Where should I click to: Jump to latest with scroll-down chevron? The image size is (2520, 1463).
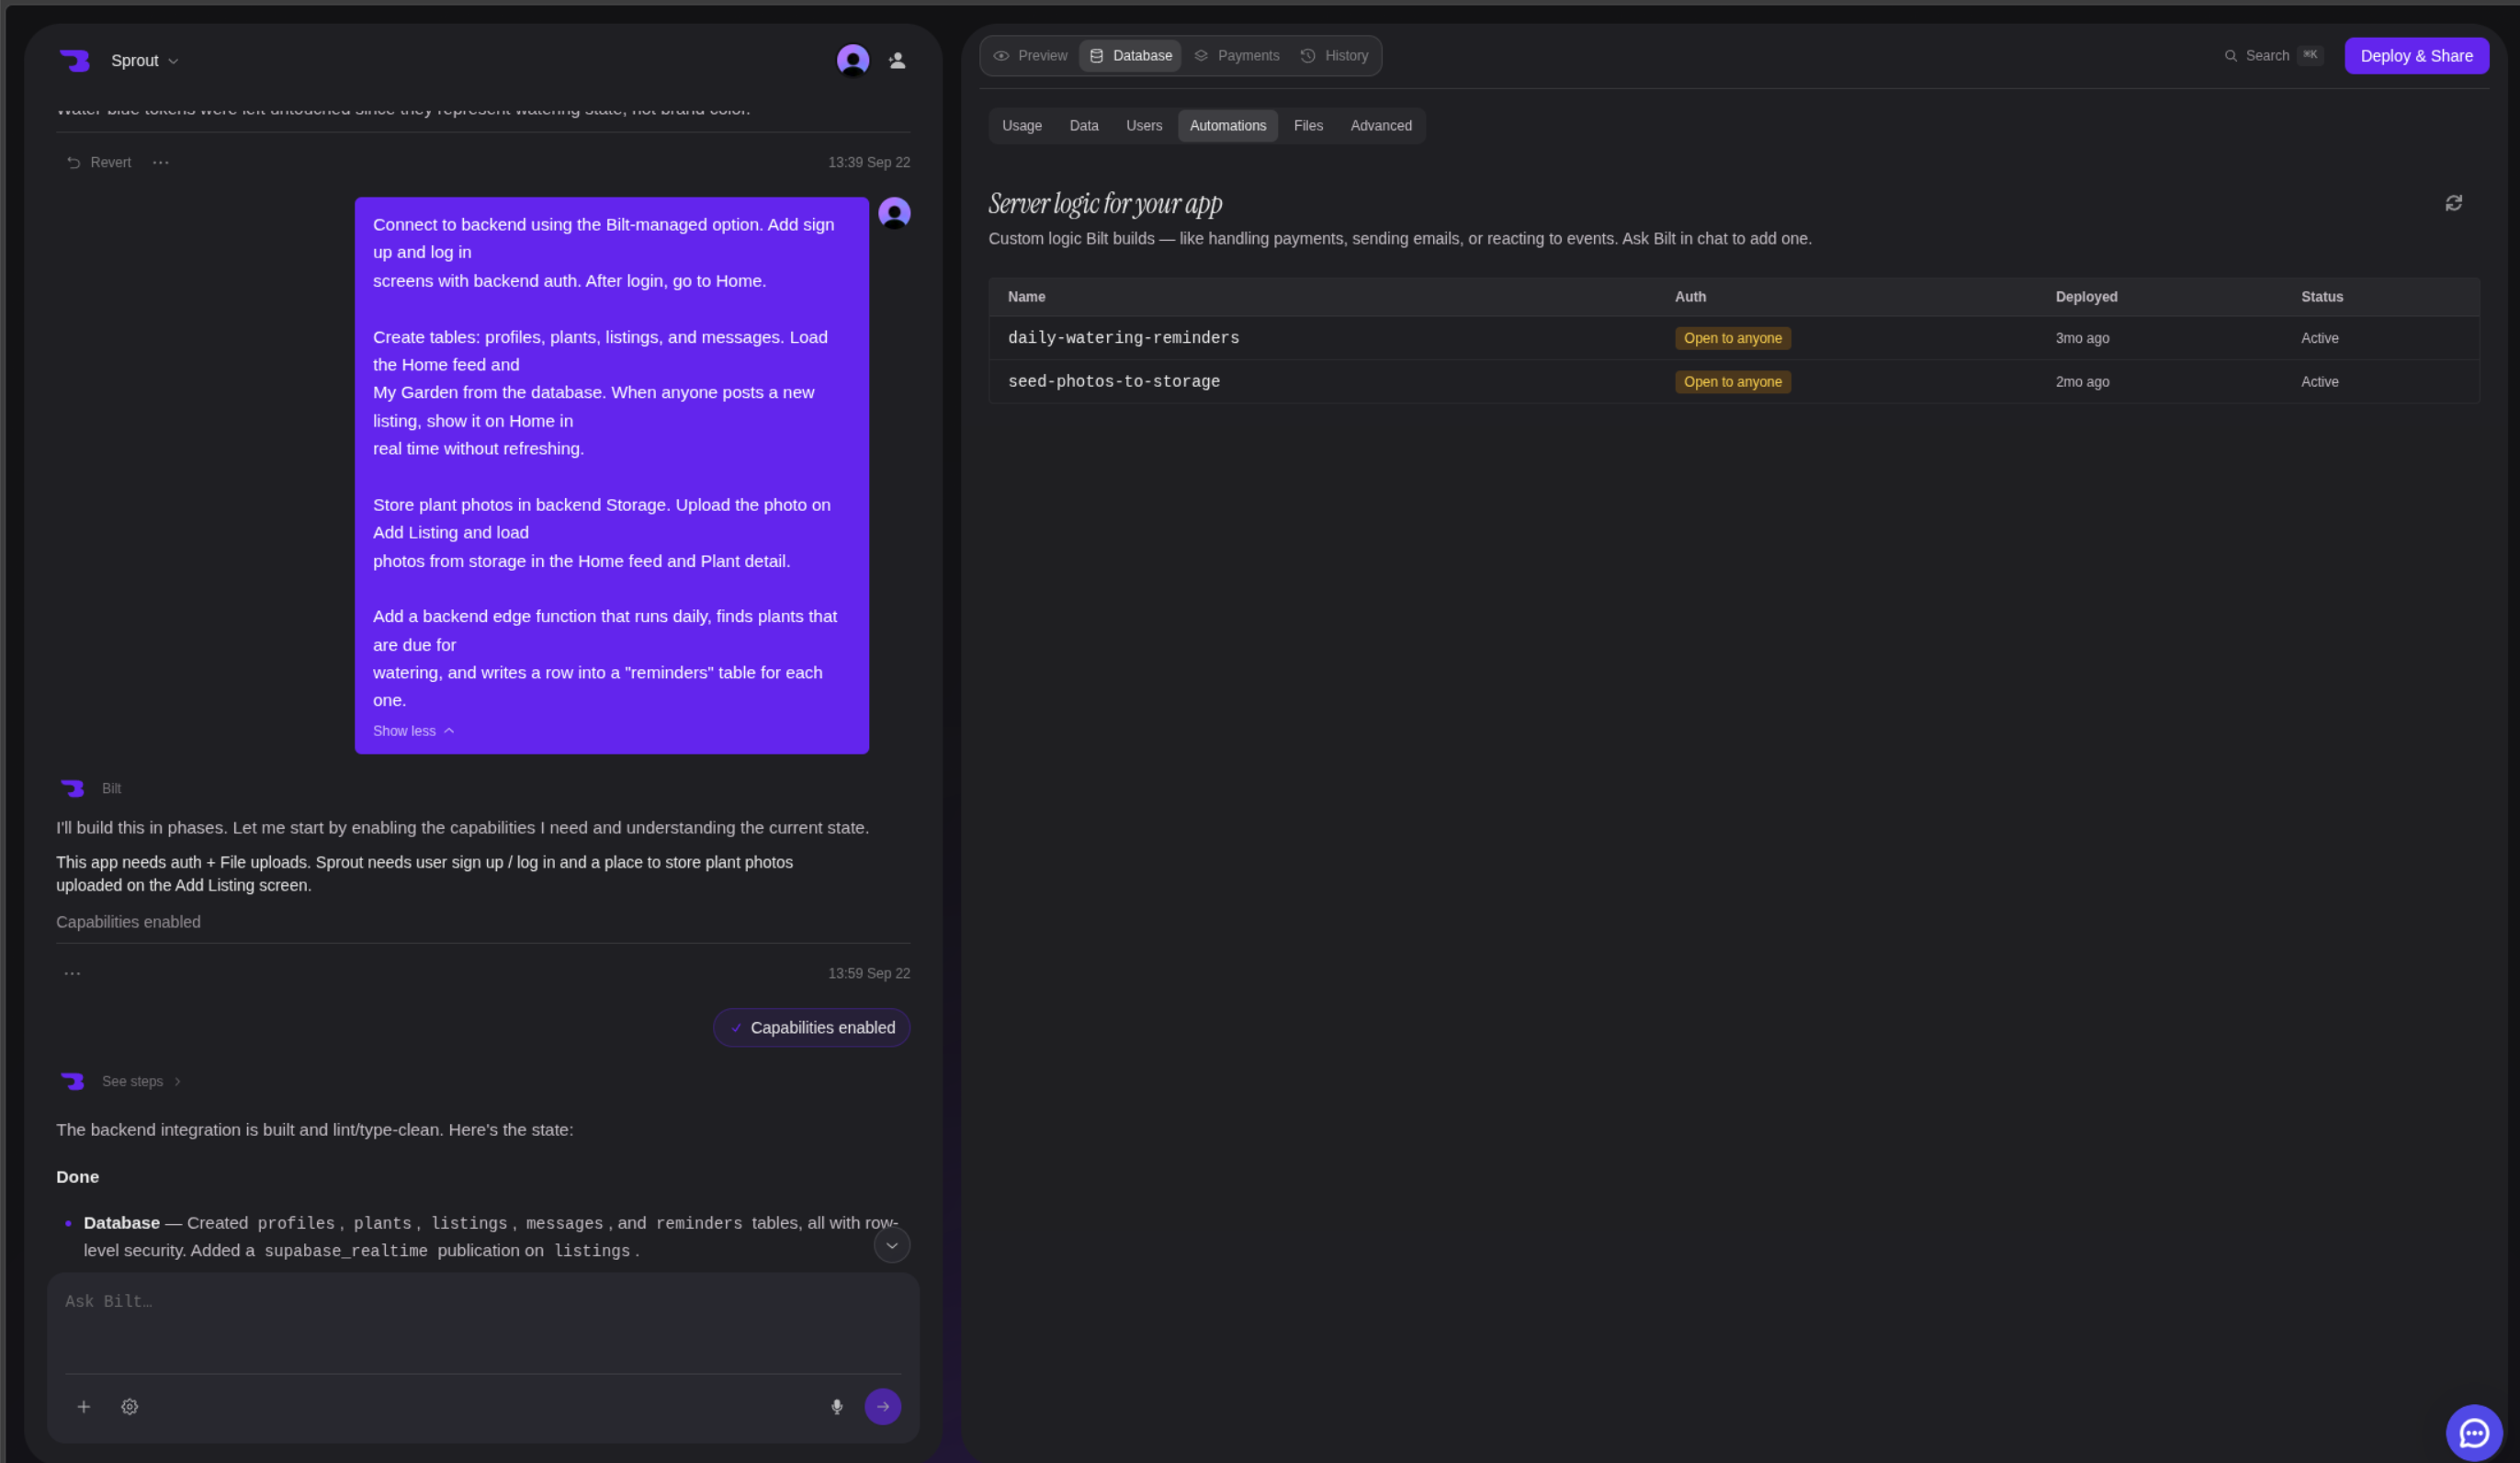click(x=892, y=1246)
